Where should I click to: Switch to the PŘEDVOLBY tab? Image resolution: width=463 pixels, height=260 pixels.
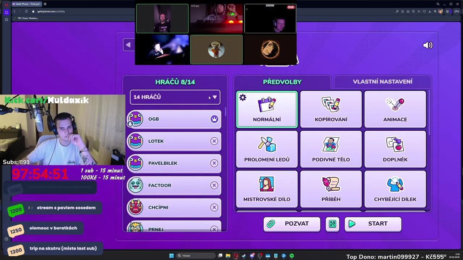pos(282,82)
